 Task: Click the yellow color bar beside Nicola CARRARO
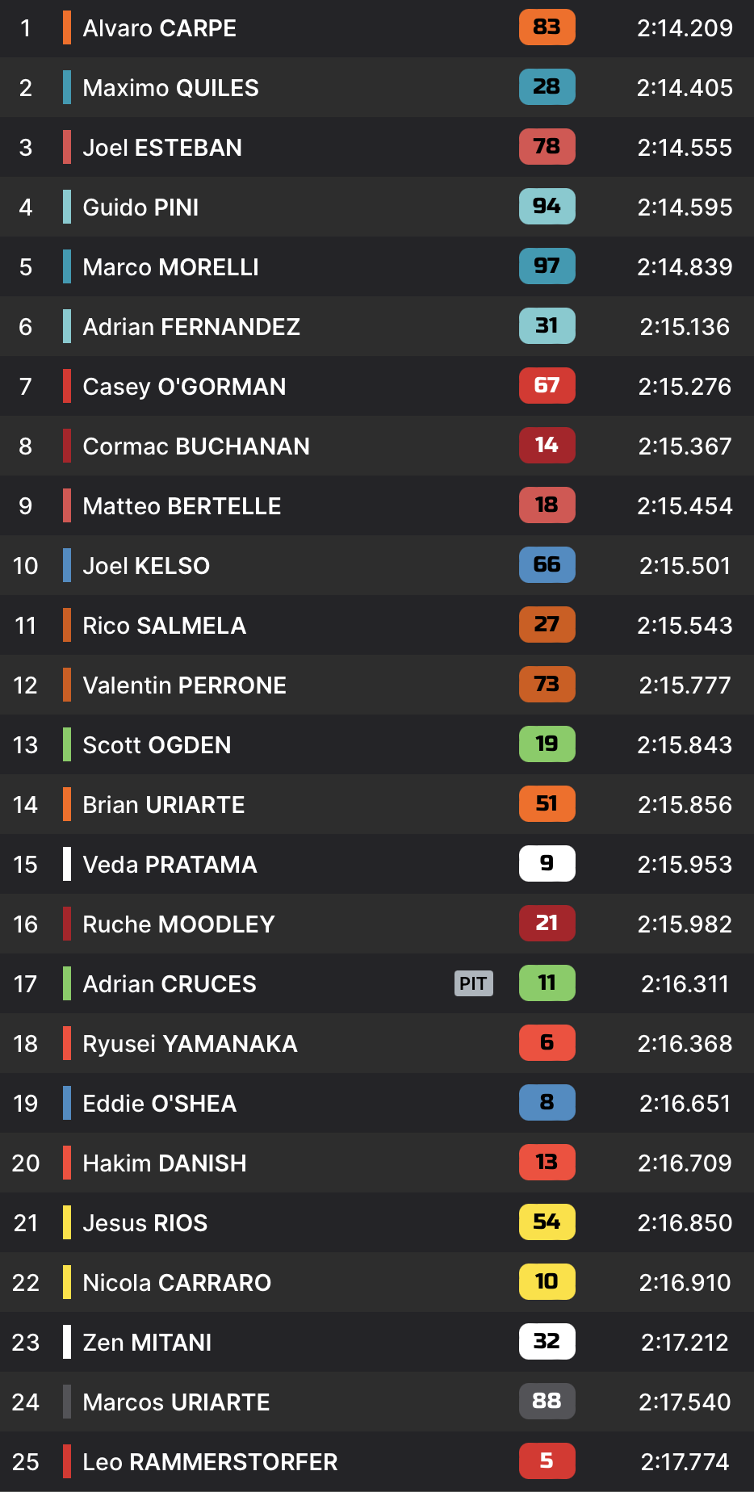click(67, 1282)
